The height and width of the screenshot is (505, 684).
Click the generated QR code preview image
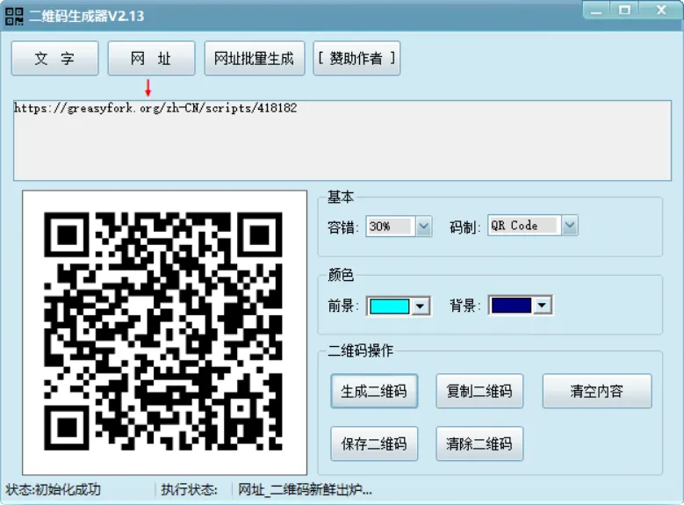pos(164,332)
